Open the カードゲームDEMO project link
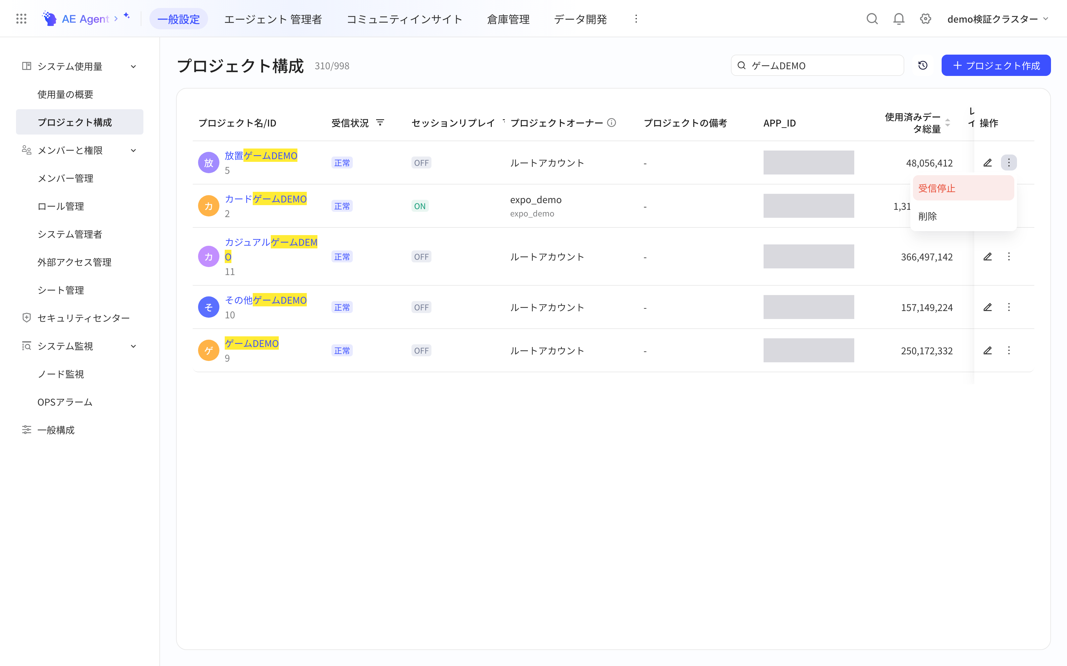 point(265,199)
